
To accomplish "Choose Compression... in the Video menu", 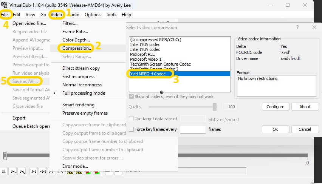I will click(x=77, y=48).
